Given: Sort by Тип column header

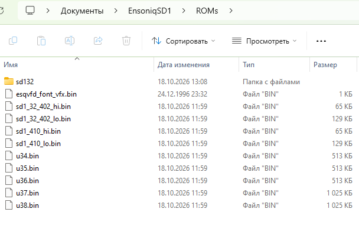Looking at the screenshot, I should tap(275, 65).
